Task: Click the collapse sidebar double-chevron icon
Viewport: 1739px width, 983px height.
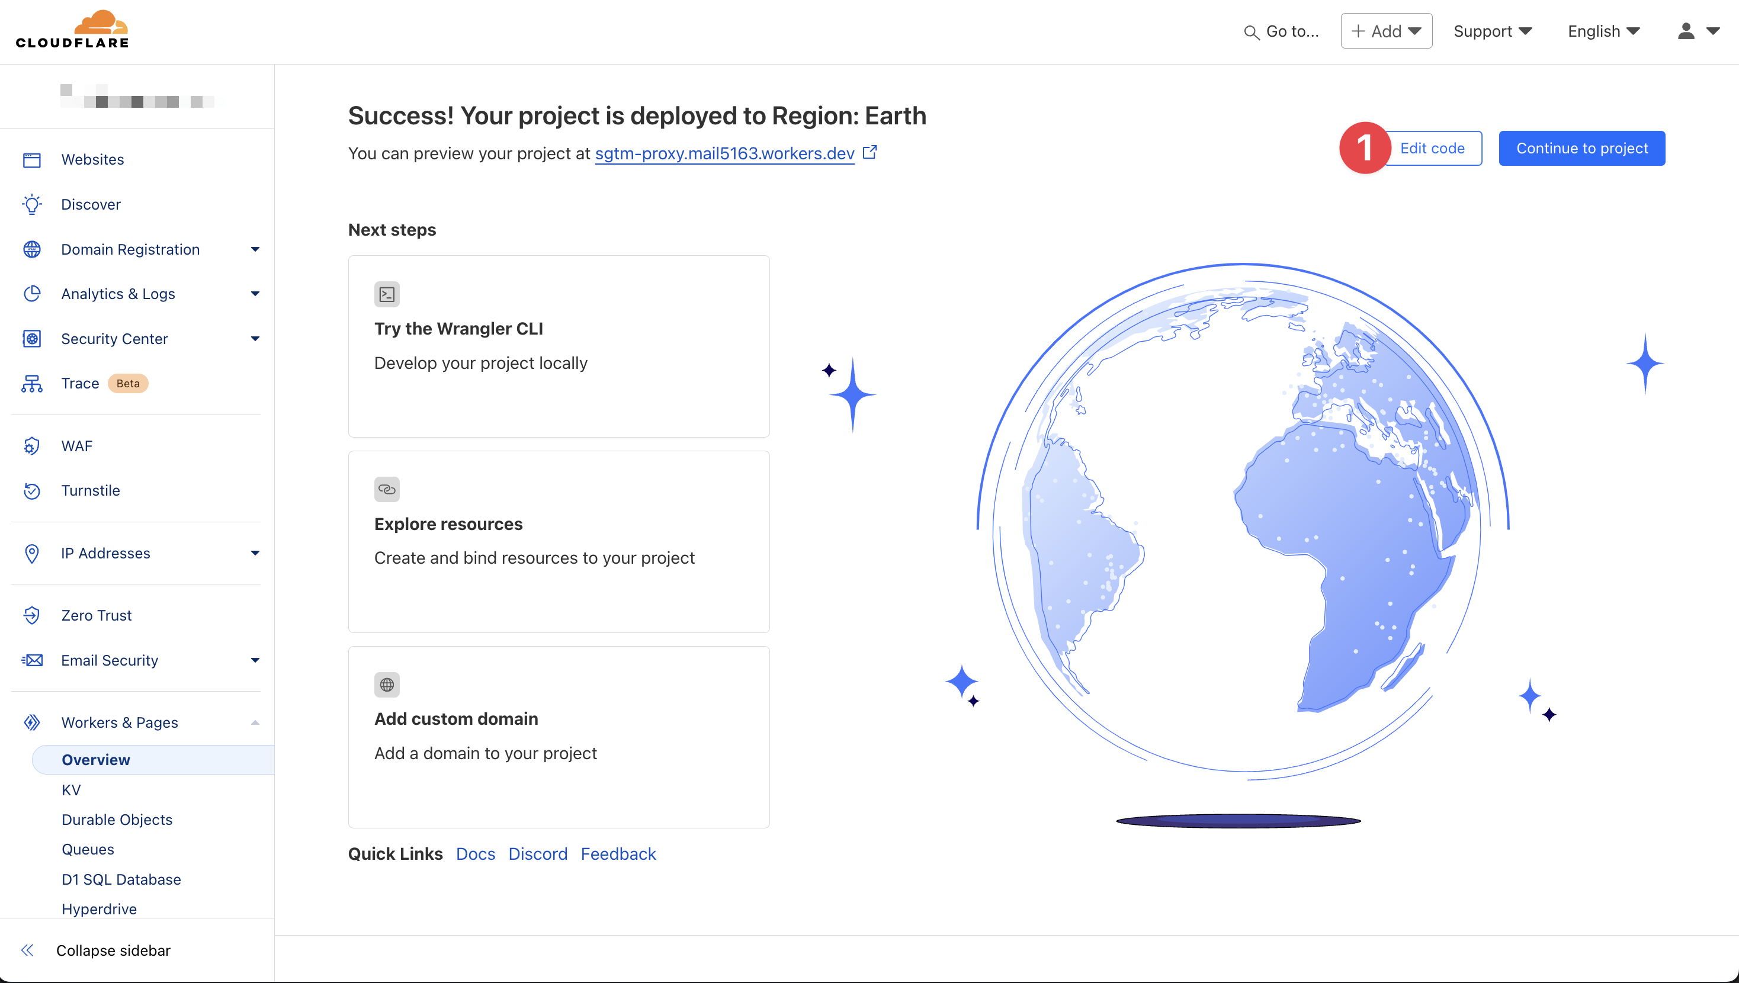Action: 27,950
